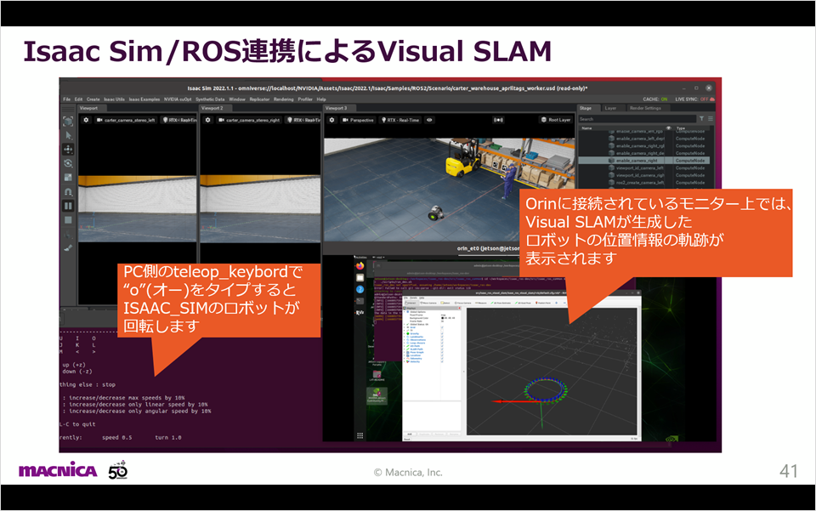Expand the Global Status item in RViz Displays
The width and height of the screenshot is (816, 511).
[x=405, y=324]
